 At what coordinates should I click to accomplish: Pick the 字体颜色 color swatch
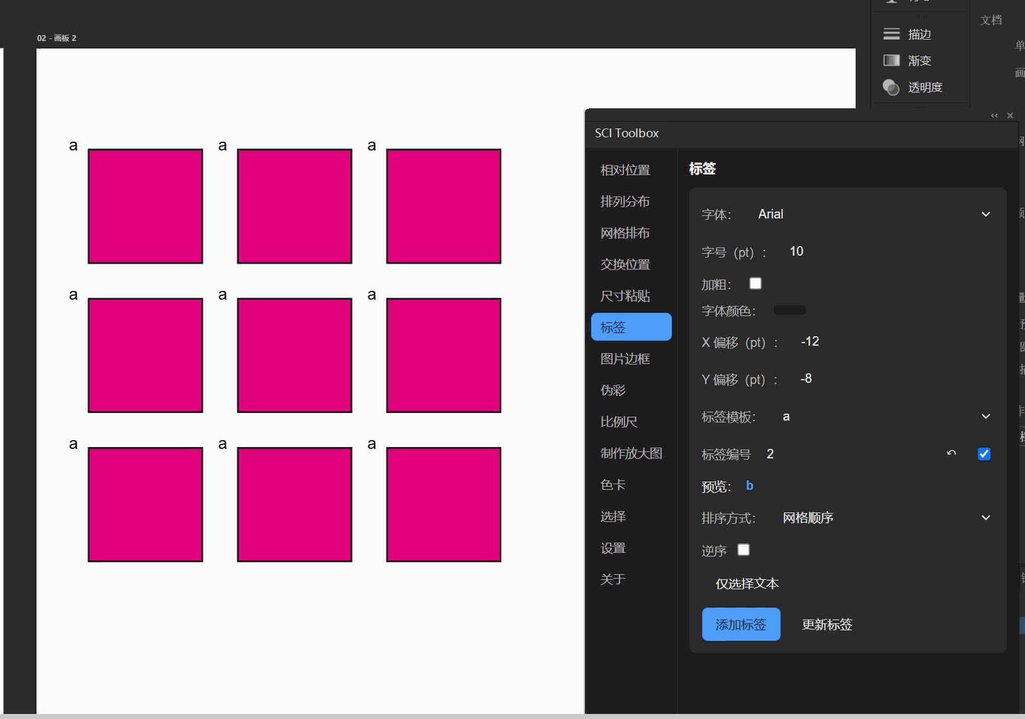click(790, 310)
